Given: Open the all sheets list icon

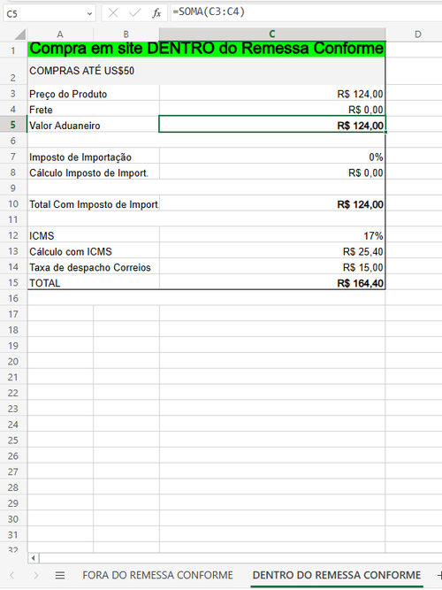Looking at the screenshot, I should (x=60, y=575).
